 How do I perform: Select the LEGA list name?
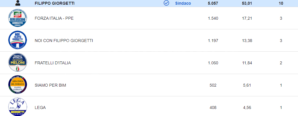[40, 108]
